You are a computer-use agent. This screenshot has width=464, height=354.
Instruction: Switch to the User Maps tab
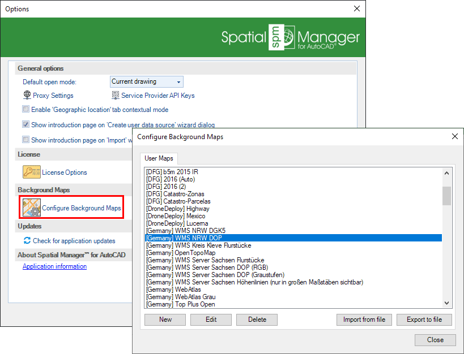click(159, 158)
